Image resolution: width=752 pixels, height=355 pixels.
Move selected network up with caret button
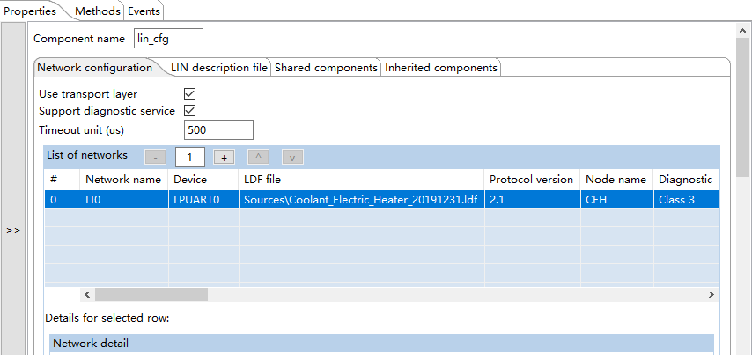258,157
